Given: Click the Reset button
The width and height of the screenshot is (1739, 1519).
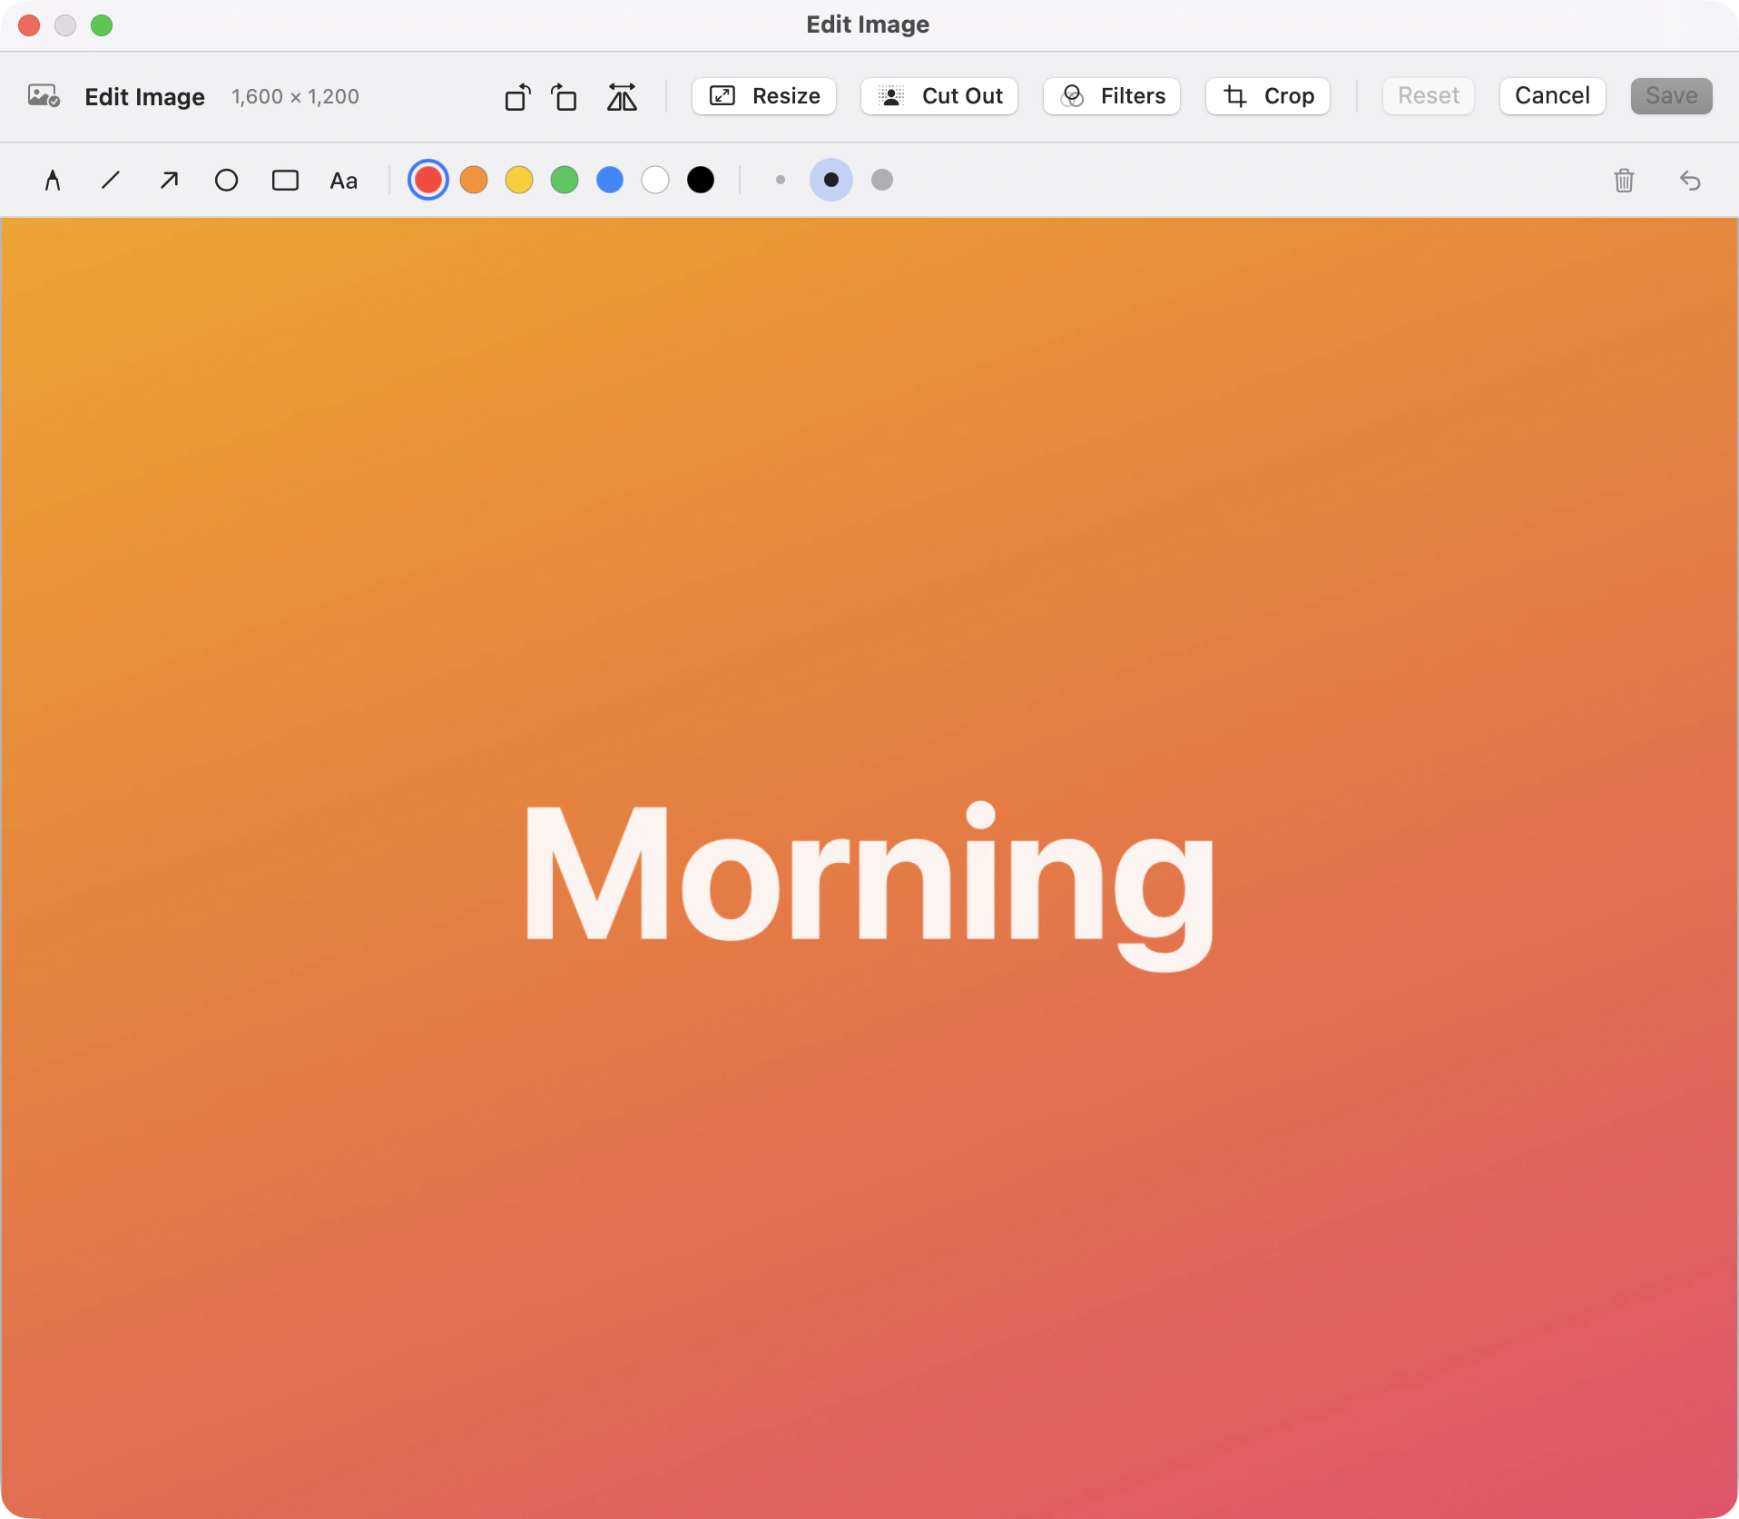Looking at the screenshot, I should pyautogui.click(x=1429, y=96).
